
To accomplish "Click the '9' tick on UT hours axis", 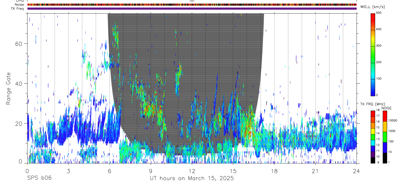I will click(x=151, y=171).
